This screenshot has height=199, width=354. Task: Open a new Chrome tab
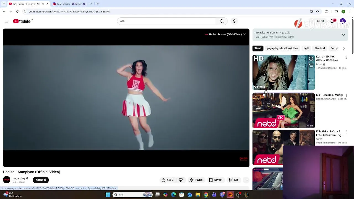(98, 4)
